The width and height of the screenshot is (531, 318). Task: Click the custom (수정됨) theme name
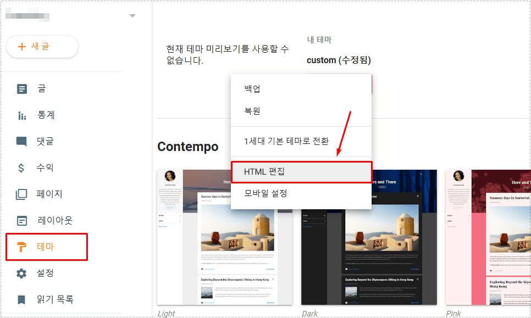click(x=339, y=60)
